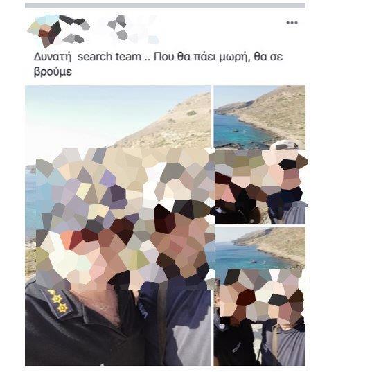Select the words "search team" in the caption
The image size is (372, 372).
click(109, 57)
